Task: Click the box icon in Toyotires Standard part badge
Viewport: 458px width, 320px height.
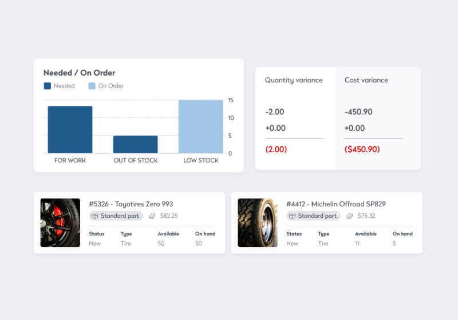Action: (95, 216)
